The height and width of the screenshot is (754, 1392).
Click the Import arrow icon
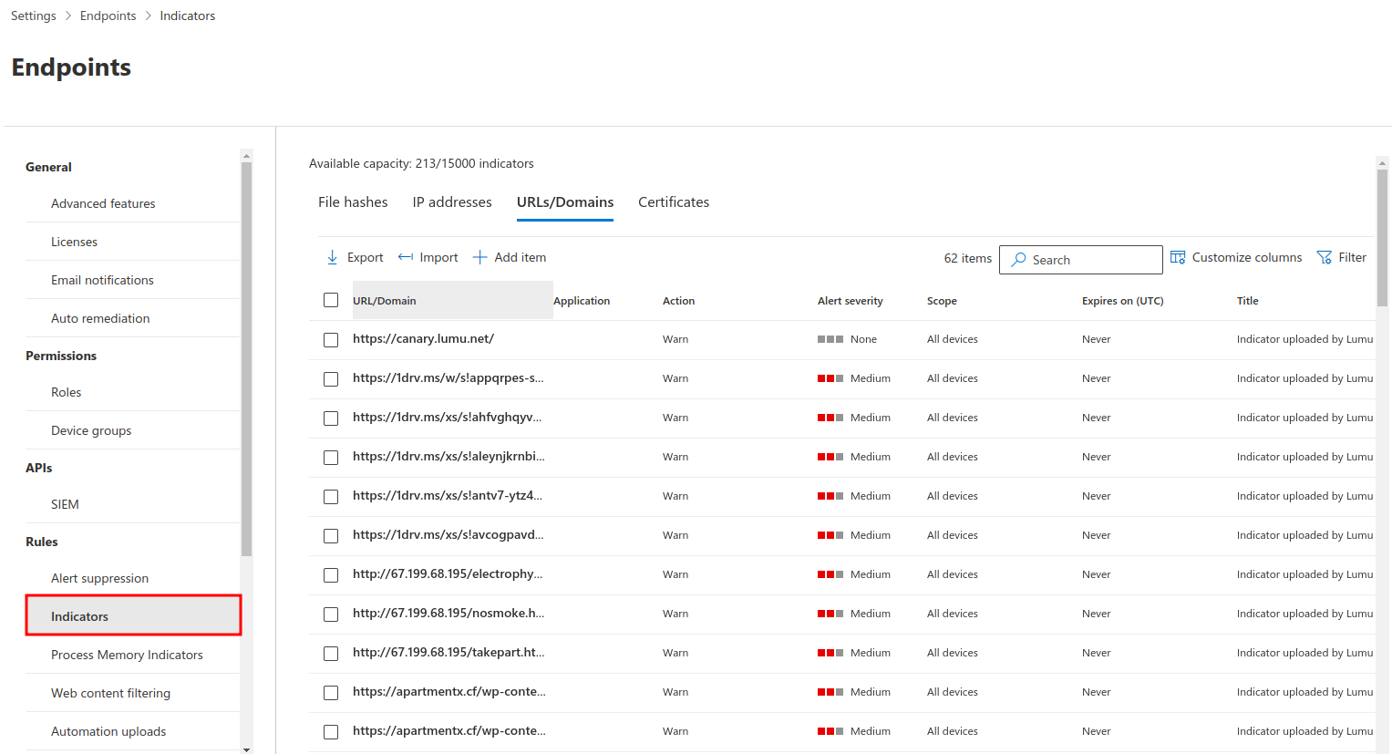406,258
